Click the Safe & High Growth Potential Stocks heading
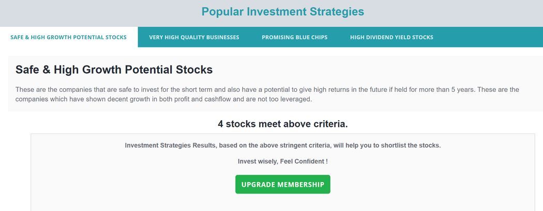 coord(114,70)
